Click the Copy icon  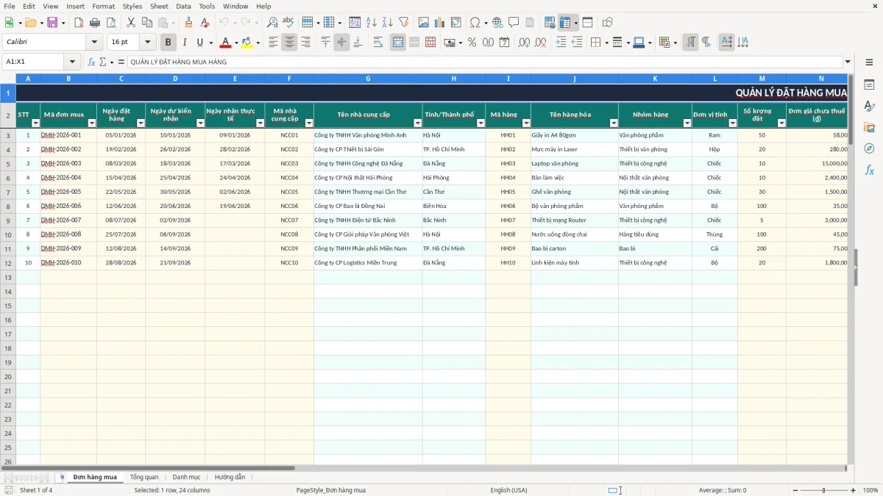point(147,23)
